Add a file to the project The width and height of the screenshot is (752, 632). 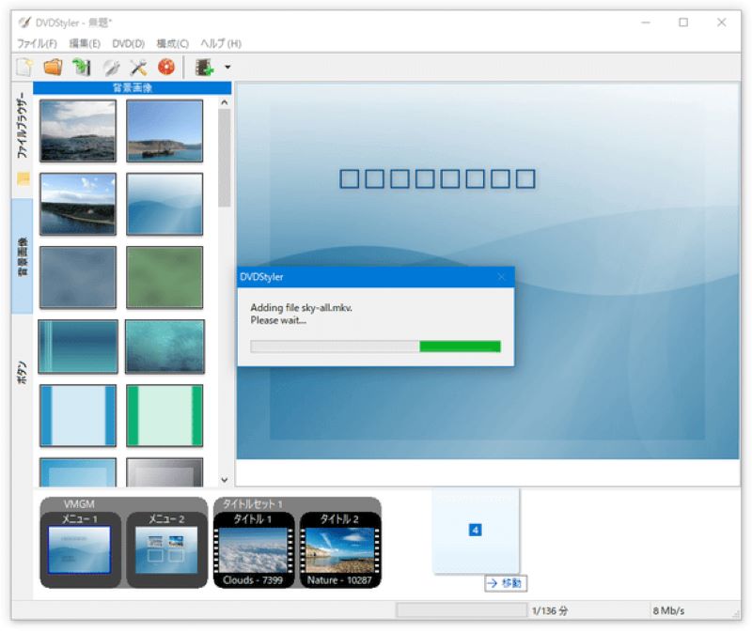pos(206,66)
